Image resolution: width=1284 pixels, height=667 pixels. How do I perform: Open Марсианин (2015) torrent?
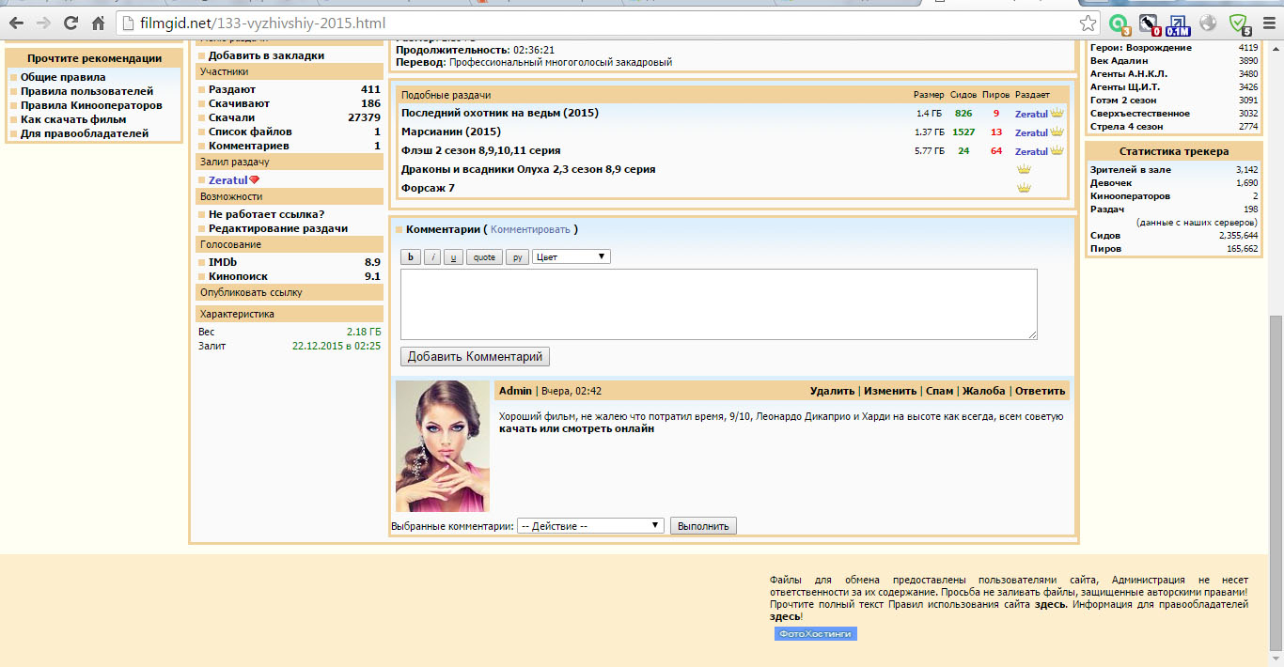coord(451,132)
